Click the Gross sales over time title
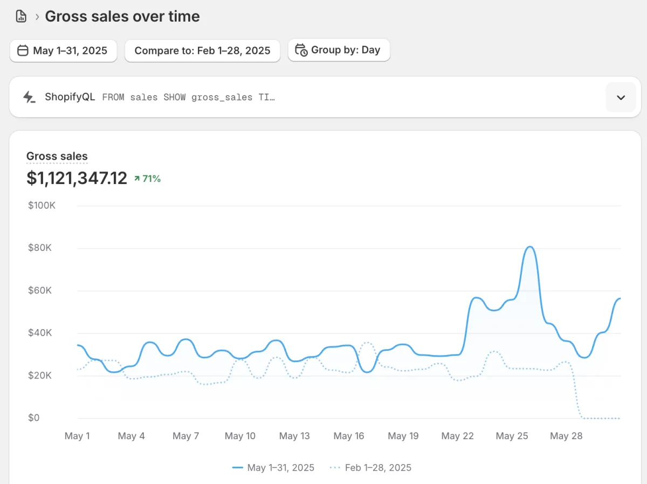 point(122,16)
